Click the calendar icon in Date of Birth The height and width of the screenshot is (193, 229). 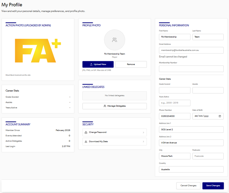pos(220,116)
